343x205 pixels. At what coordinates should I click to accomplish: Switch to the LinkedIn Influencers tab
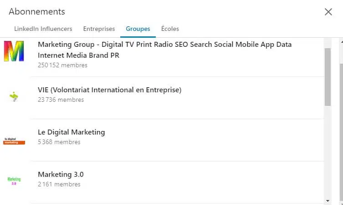[43, 29]
